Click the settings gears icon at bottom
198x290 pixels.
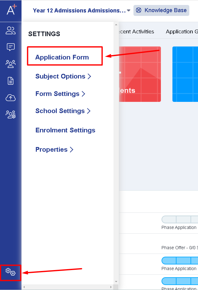pos(11,273)
